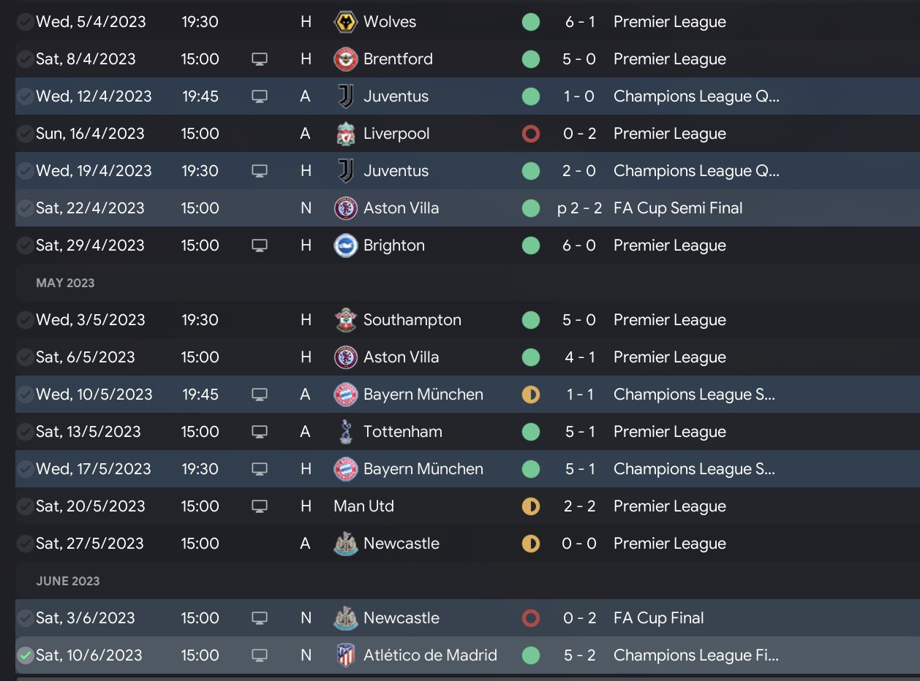Viewport: 920px width, 681px height.
Task: Click the TV icon on the Brentford match row
Action: [x=259, y=59]
